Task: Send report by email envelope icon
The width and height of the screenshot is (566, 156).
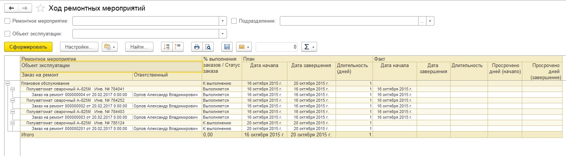Action: 244,47
